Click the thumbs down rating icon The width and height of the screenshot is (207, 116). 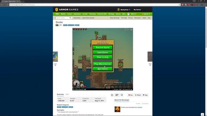pos(122,95)
